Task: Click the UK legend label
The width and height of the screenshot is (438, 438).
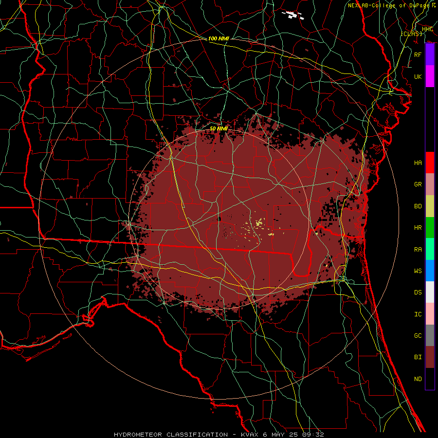Action: click(418, 76)
